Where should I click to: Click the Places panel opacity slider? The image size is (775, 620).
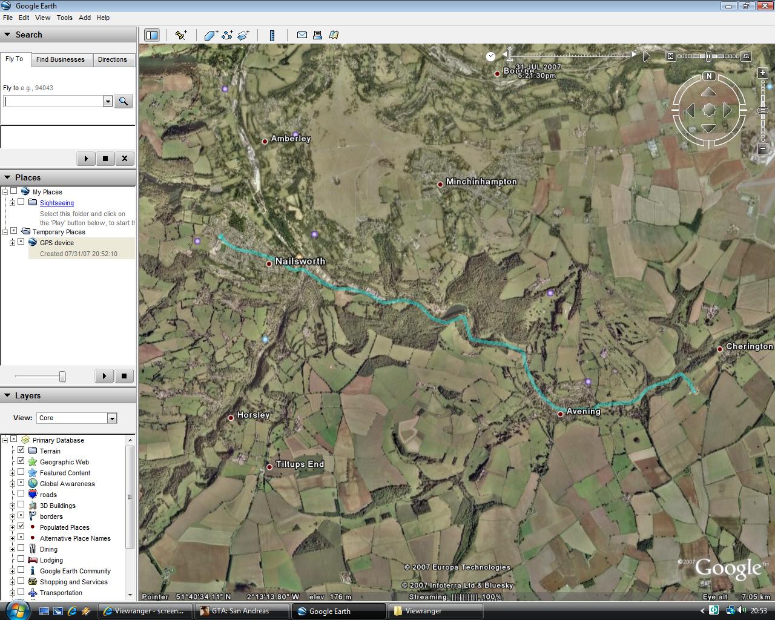point(62,377)
